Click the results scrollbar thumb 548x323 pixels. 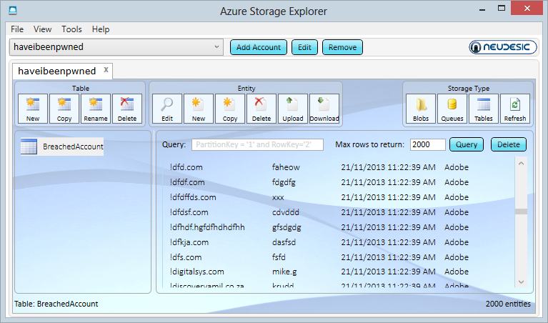coord(521,212)
